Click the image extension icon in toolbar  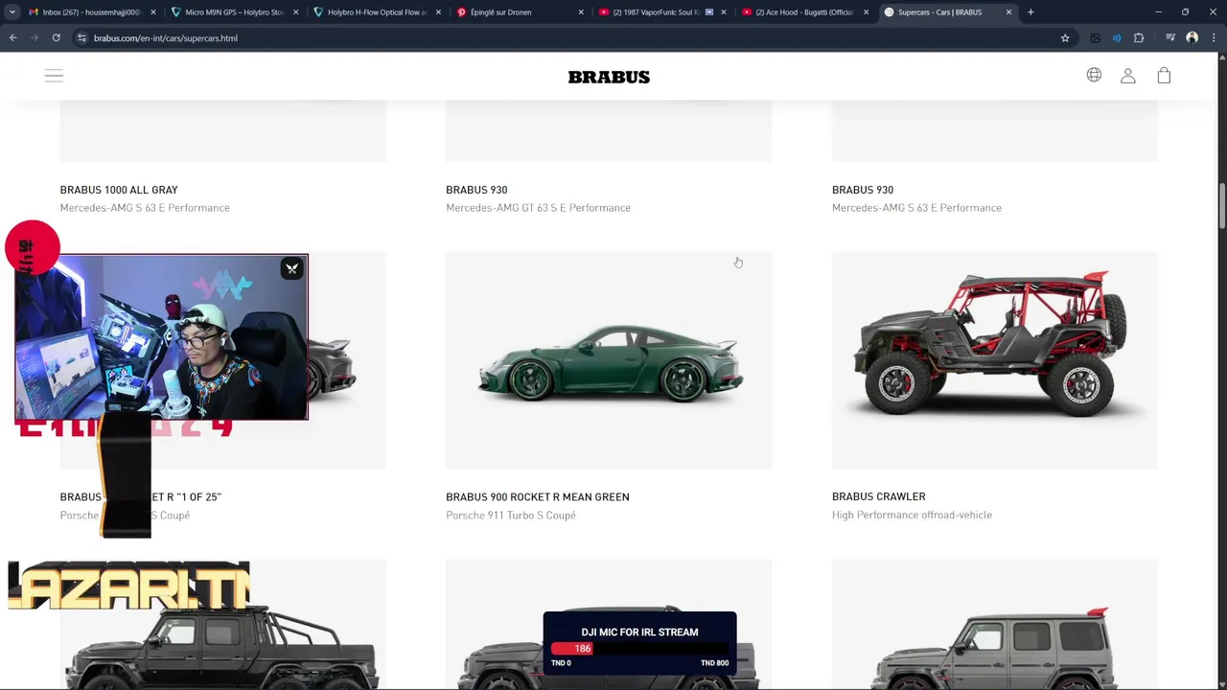pyautogui.click(x=1096, y=38)
